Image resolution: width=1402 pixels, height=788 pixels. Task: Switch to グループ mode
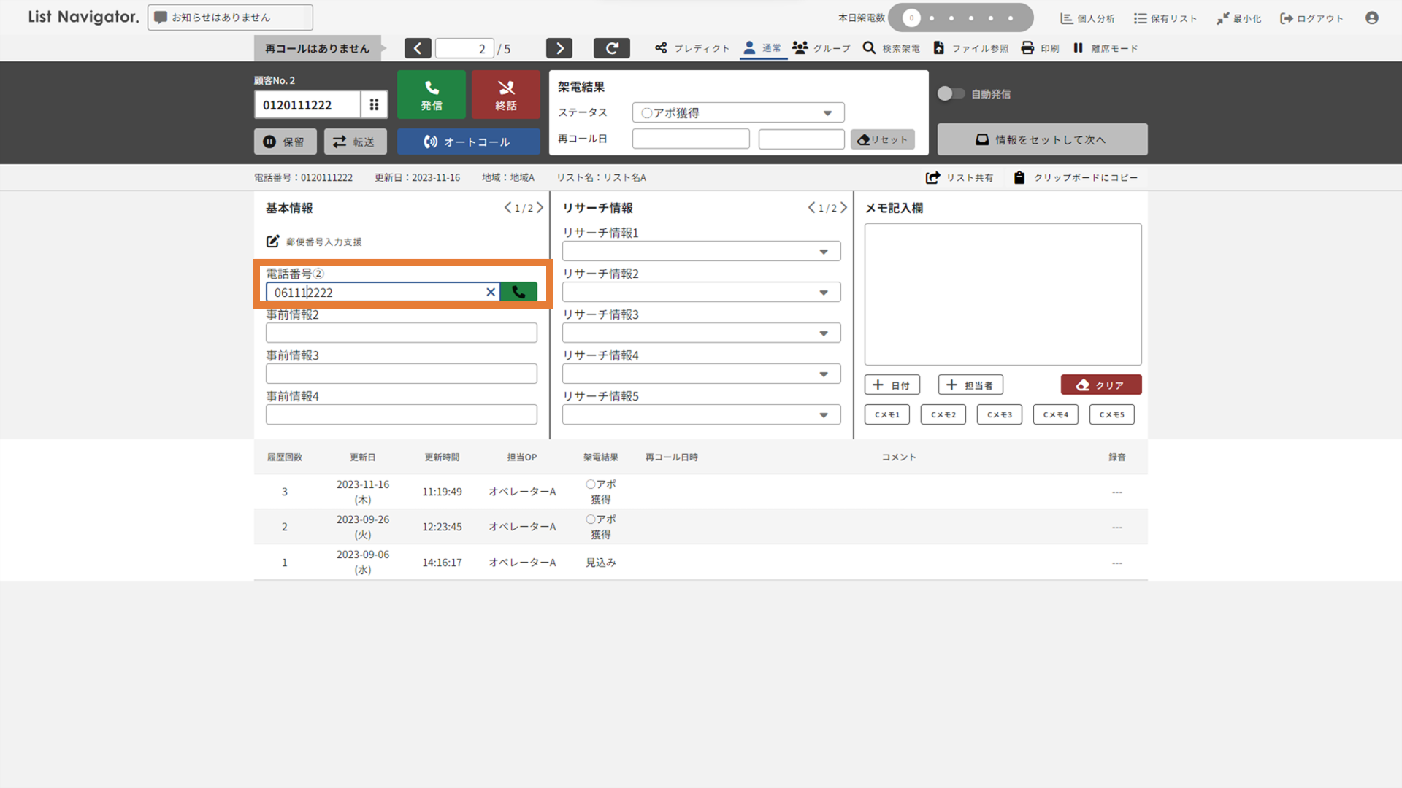(x=821, y=48)
